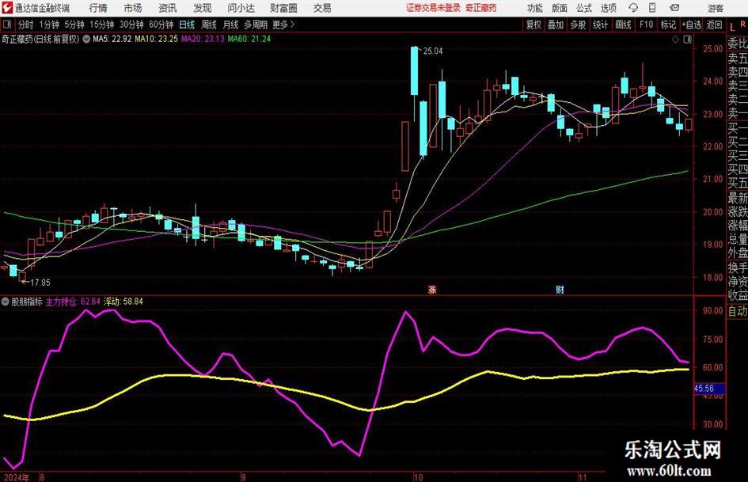Image resolution: width=748 pixels, height=482 pixels.
Task: Select the 日线 daily period tab
Action: click(187, 25)
